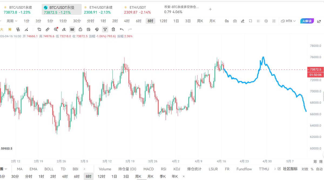Viewport: 324px width, 180px height.
Task: Delete drawings with trash icon
Action: (x=113, y=29)
